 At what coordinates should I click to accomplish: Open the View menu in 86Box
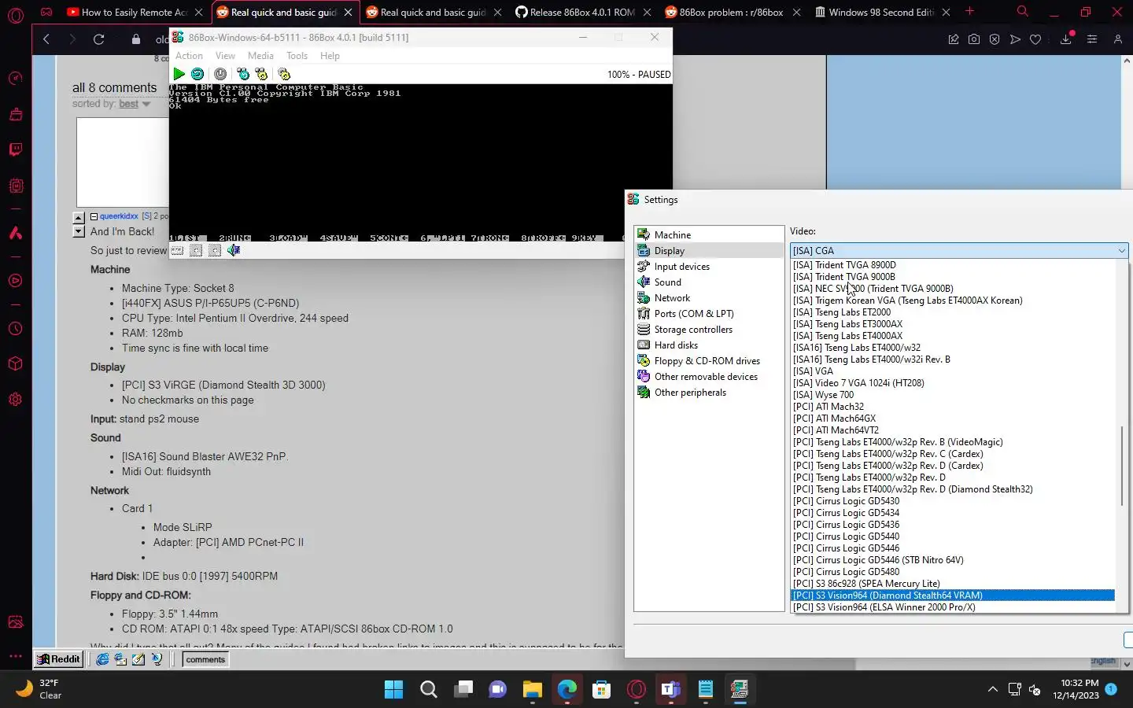(x=225, y=56)
